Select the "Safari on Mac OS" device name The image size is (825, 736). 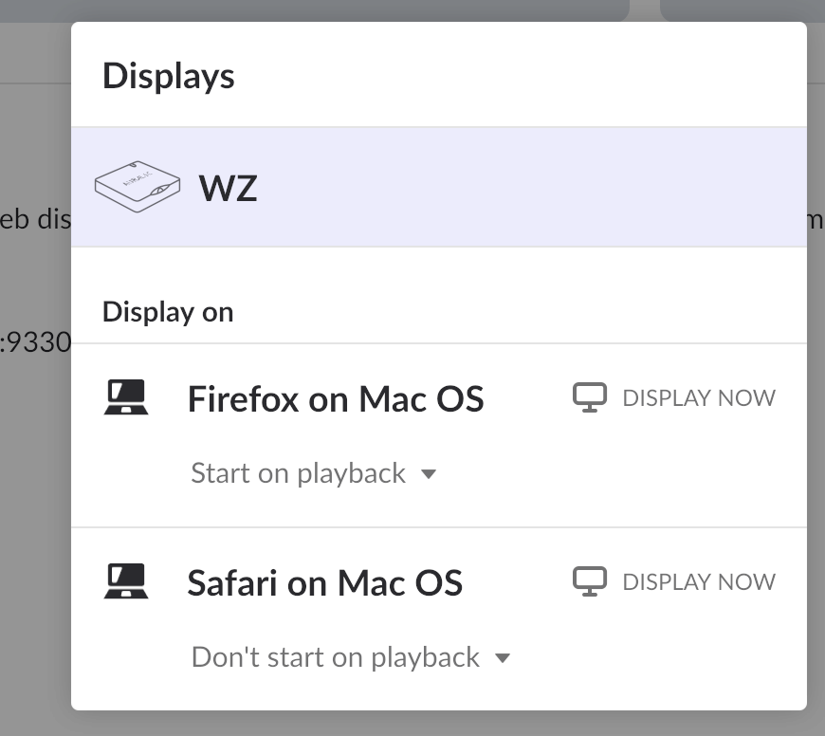point(324,581)
